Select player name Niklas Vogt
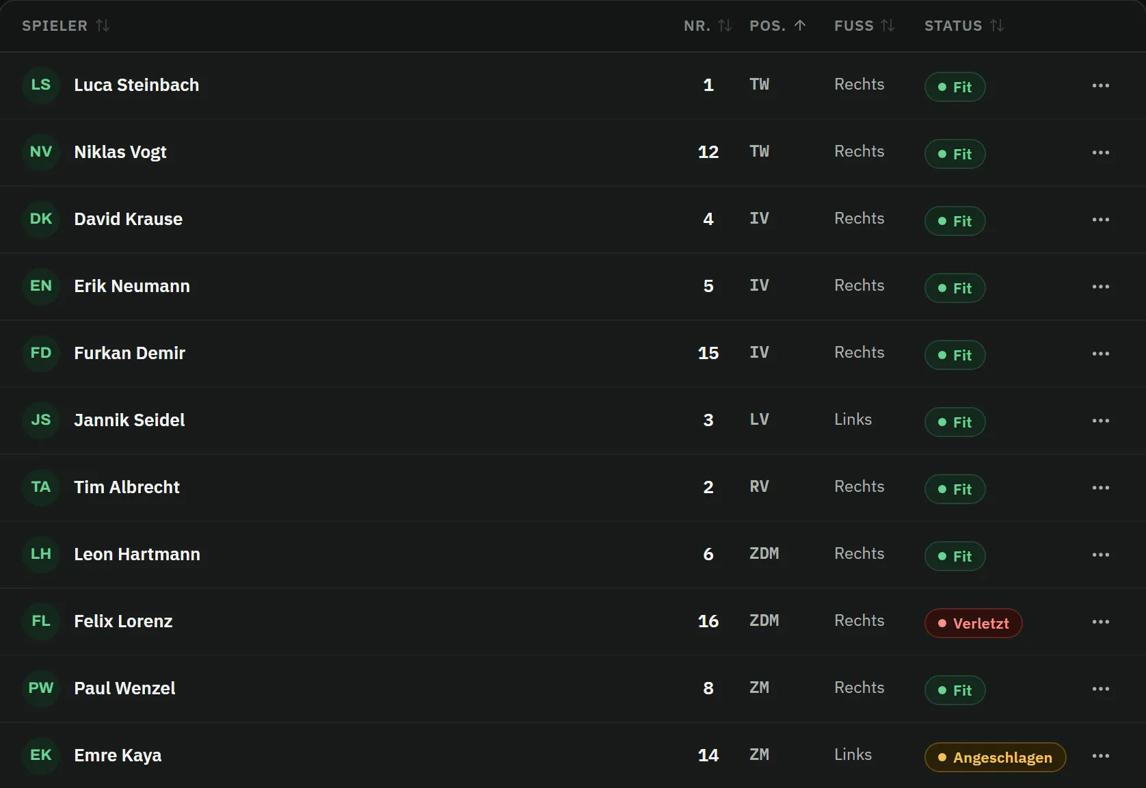 tap(120, 152)
